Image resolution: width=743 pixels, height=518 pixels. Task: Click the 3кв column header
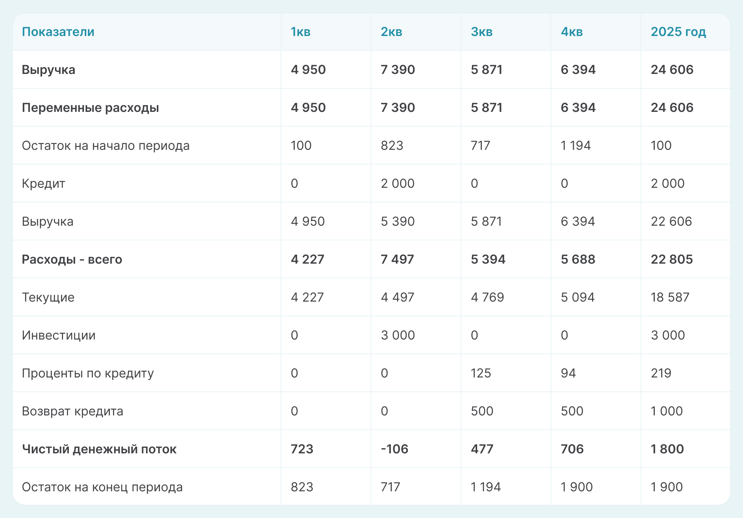click(481, 32)
